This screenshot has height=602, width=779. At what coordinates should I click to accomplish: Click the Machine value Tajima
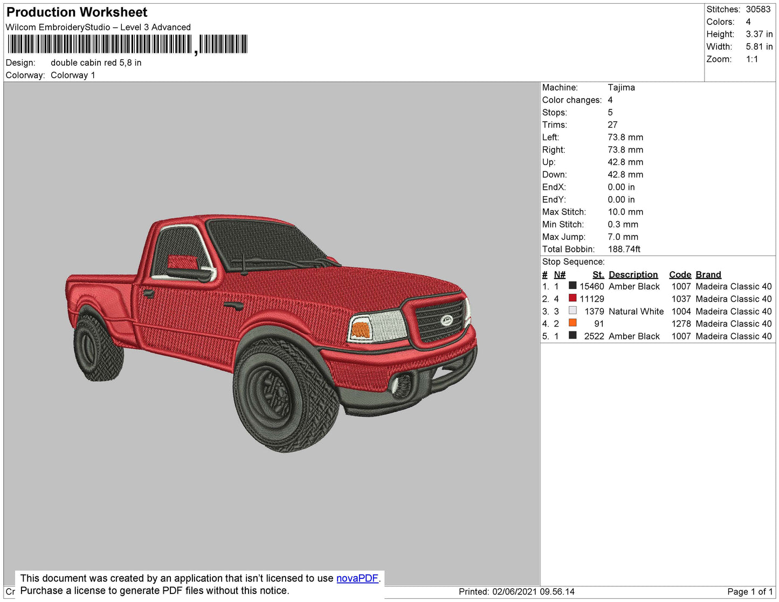click(621, 87)
